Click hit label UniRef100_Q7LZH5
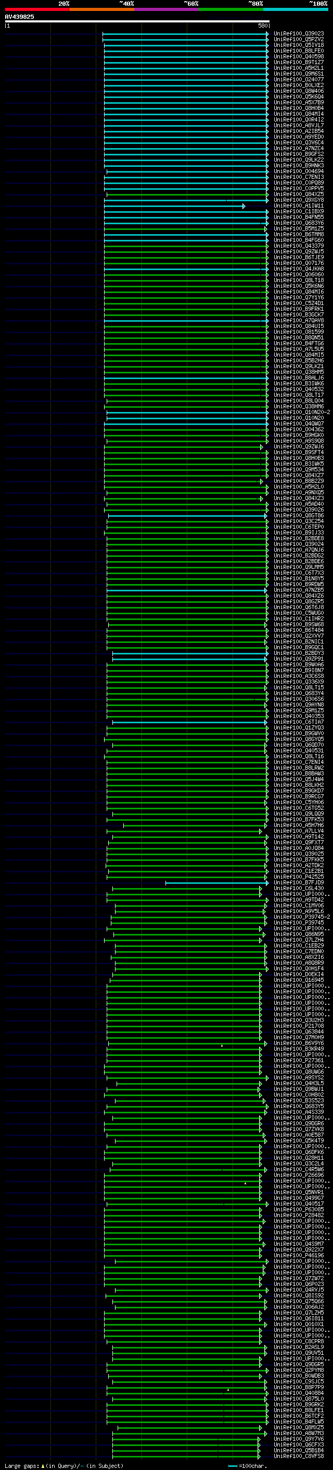The height and width of the screenshot is (1470, 333). click(x=299, y=1313)
